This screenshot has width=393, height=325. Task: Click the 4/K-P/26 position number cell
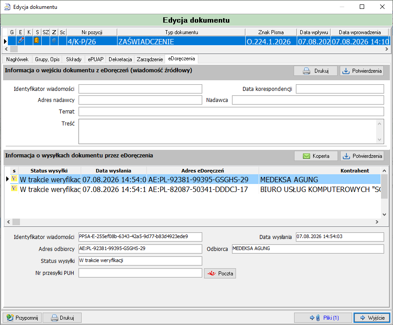point(92,41)
